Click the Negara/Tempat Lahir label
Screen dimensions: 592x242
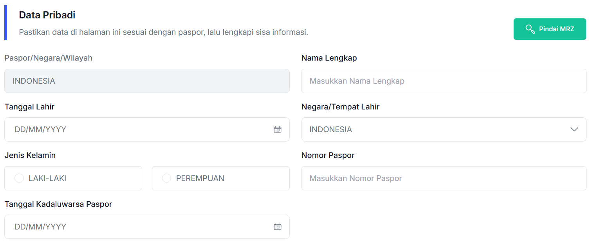[340, 107]
